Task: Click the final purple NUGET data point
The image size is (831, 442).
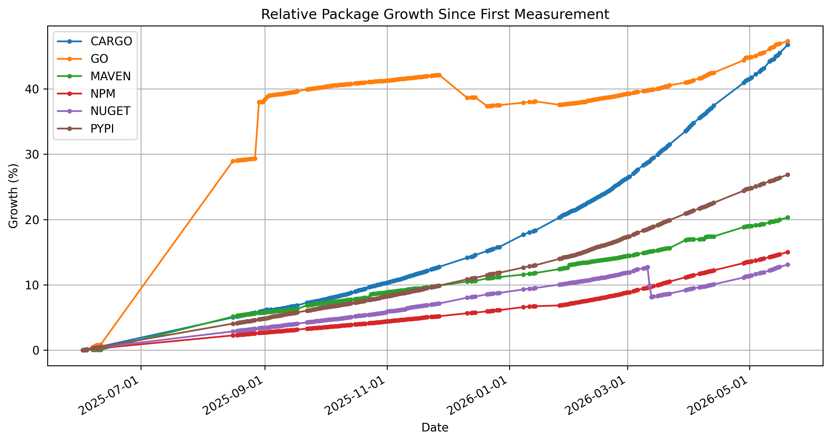Action: 787,265
